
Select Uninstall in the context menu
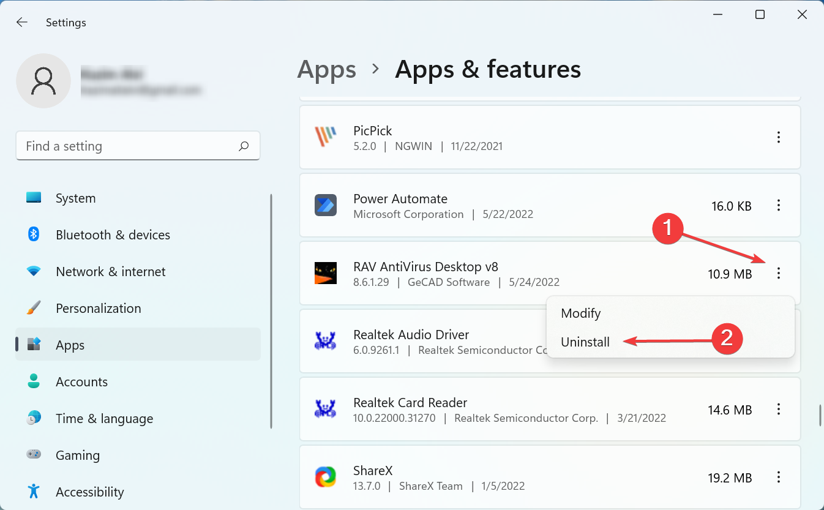[x=585, y=342]
